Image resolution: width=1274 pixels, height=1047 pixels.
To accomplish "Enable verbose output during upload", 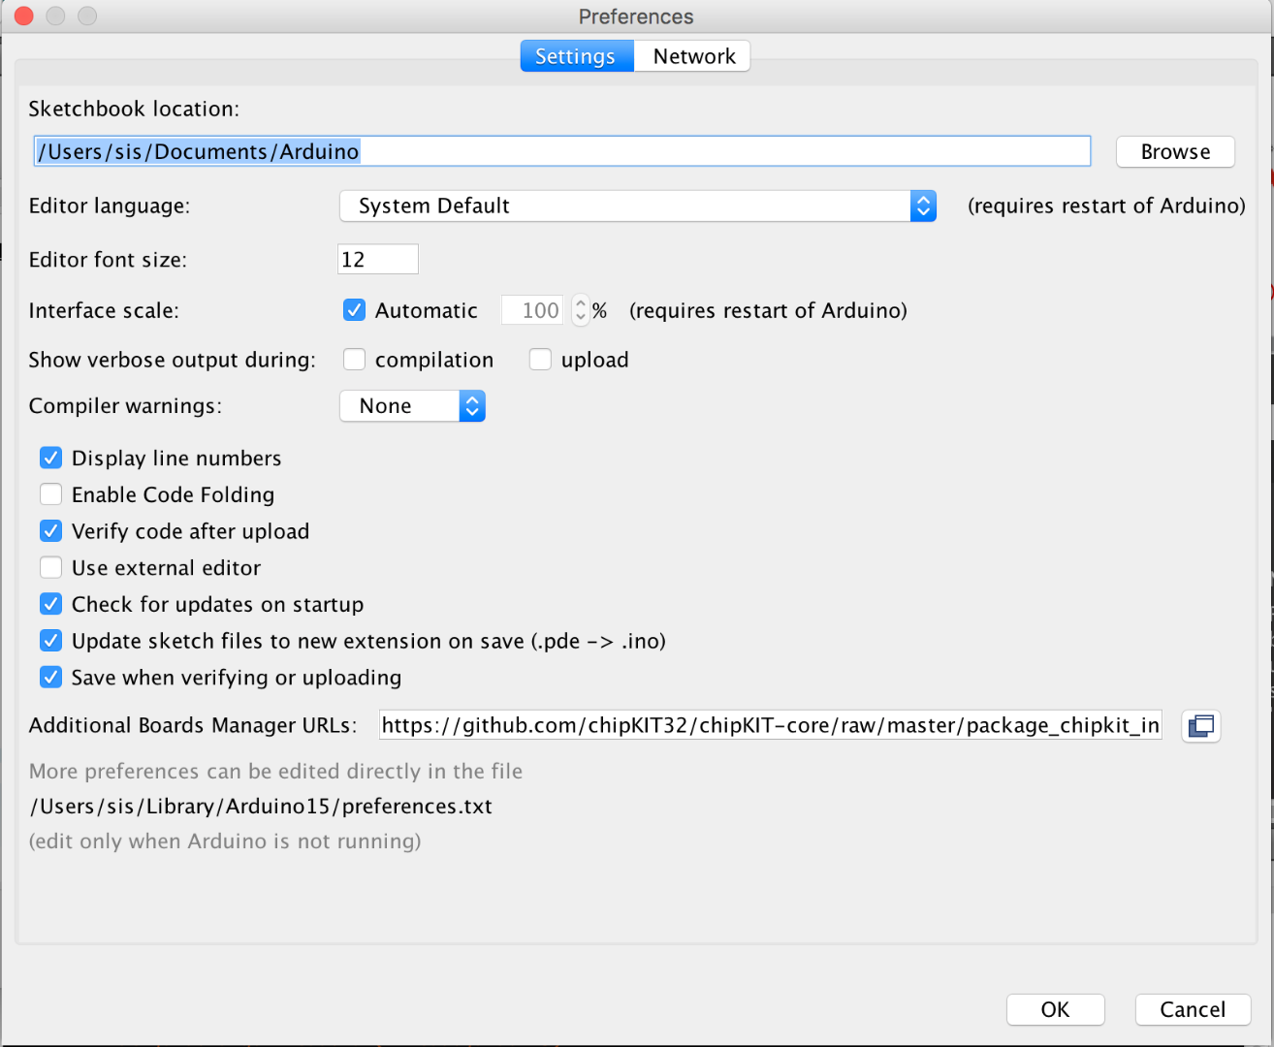I will (x=540, y=360).
